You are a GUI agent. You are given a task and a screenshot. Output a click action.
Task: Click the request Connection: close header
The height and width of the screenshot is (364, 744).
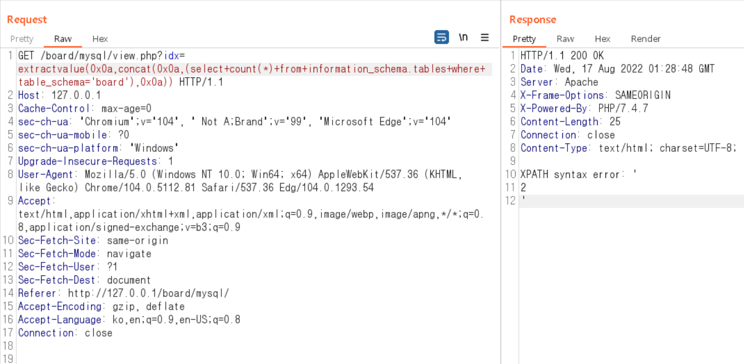[x=65, y=333]
